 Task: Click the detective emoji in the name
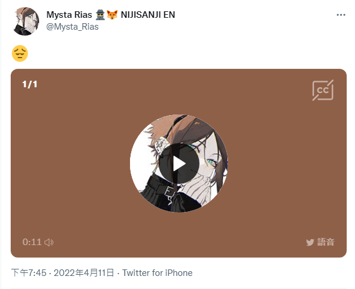[x=100, y=15]
